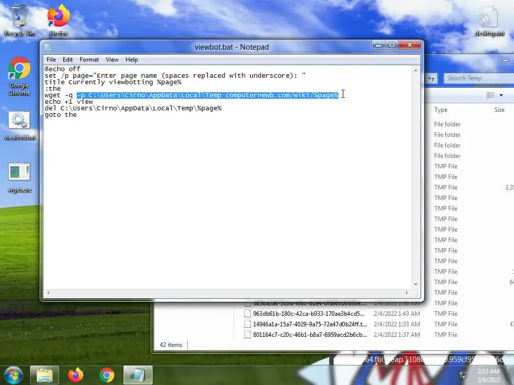
Task: Click the network tray icon
Action: [463, 375]
